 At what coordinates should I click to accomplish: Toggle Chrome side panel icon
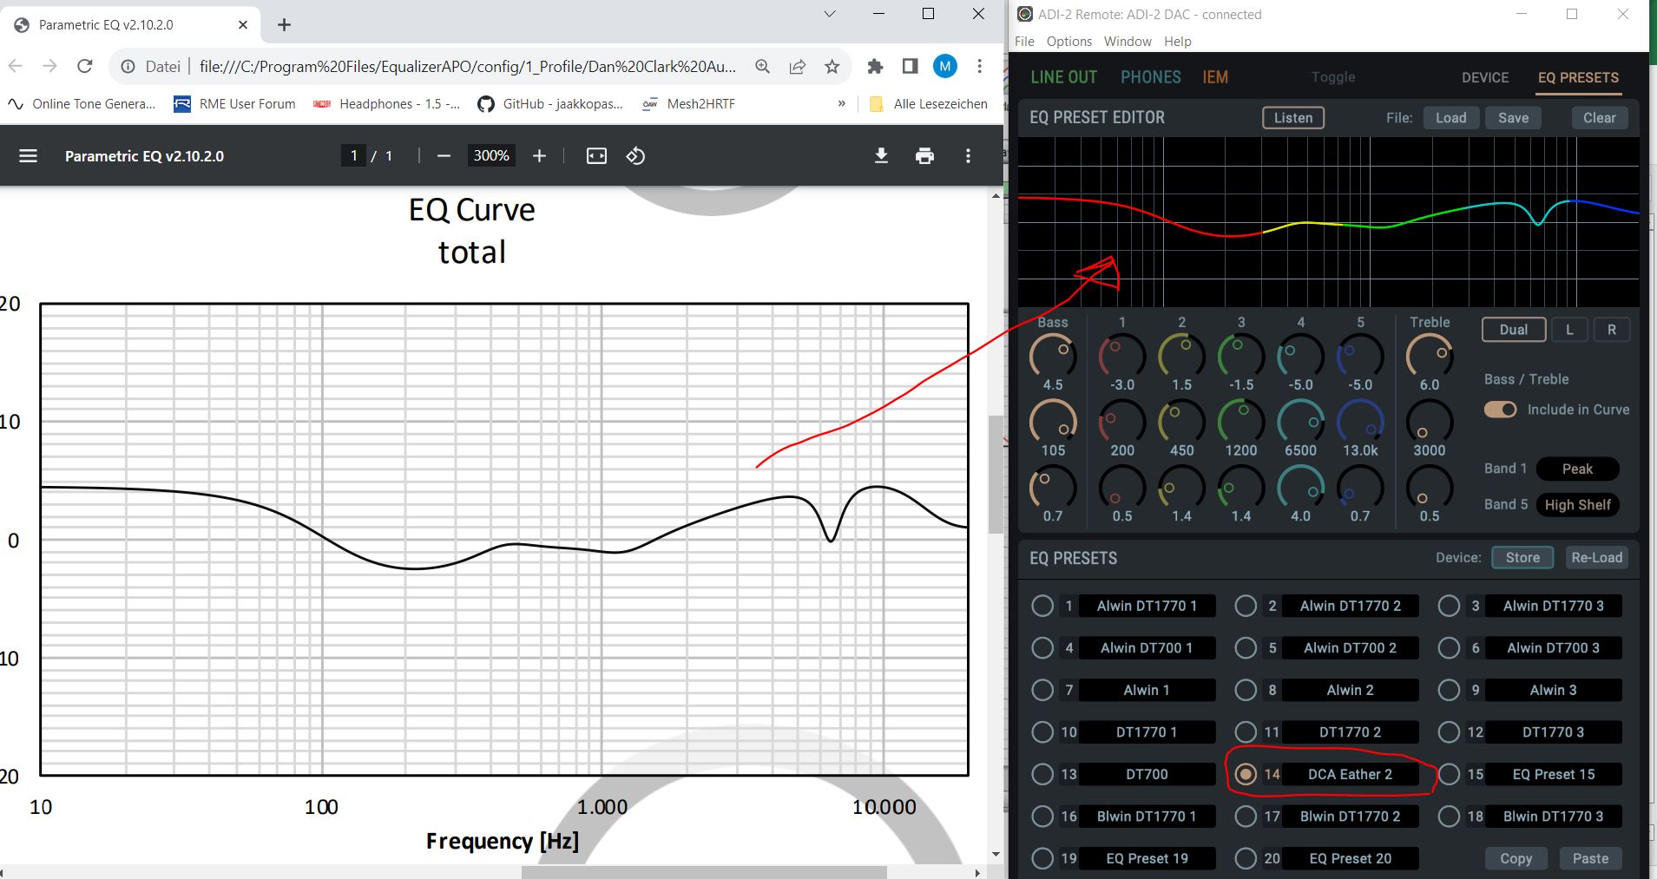(x=910, y=67)
